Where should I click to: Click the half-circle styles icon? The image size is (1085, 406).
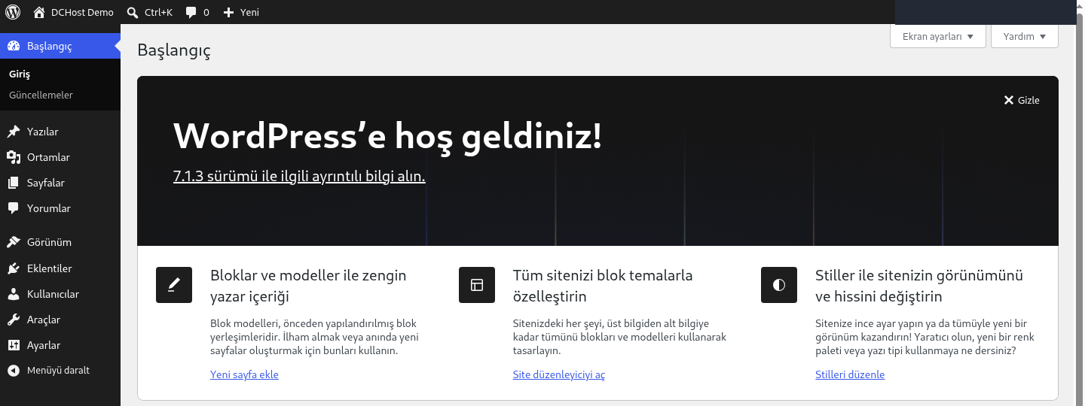[779, 285]
